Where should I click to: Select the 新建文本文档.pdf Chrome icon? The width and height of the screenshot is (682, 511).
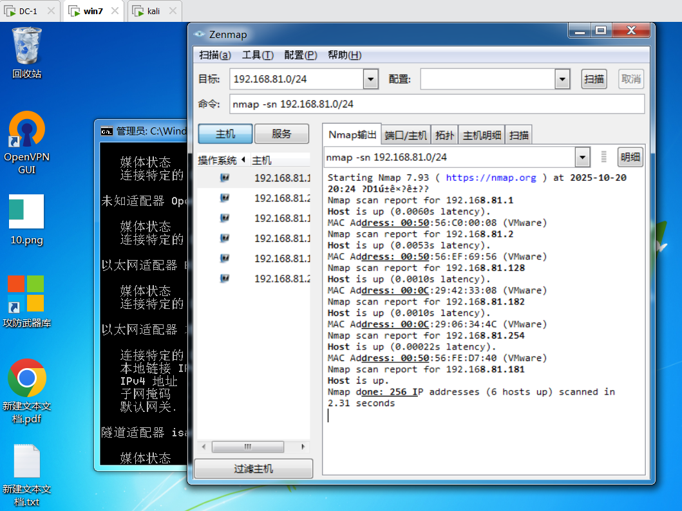tap(26, 391)
